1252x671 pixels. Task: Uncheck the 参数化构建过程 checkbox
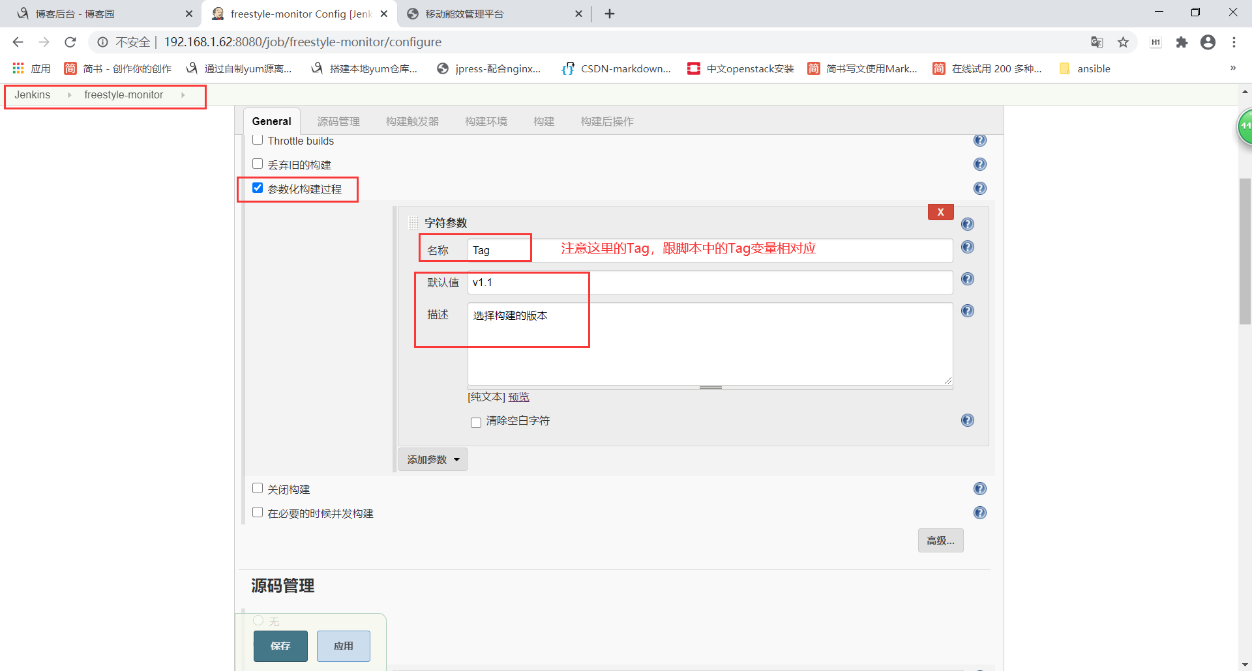click(x=258, y=188)
